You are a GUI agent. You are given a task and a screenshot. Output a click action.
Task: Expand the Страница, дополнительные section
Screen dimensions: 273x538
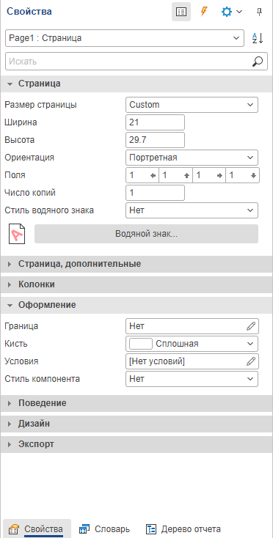pyautogui.click(x=136, y=264)
